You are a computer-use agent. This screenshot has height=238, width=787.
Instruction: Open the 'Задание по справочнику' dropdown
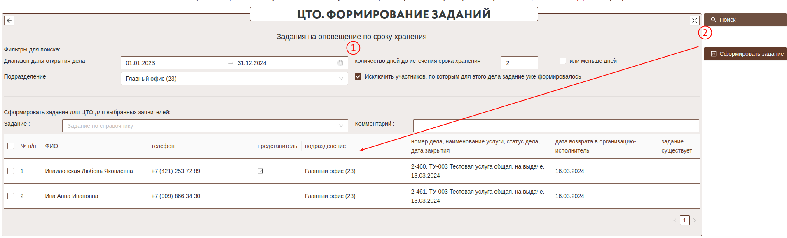[205, 126]
